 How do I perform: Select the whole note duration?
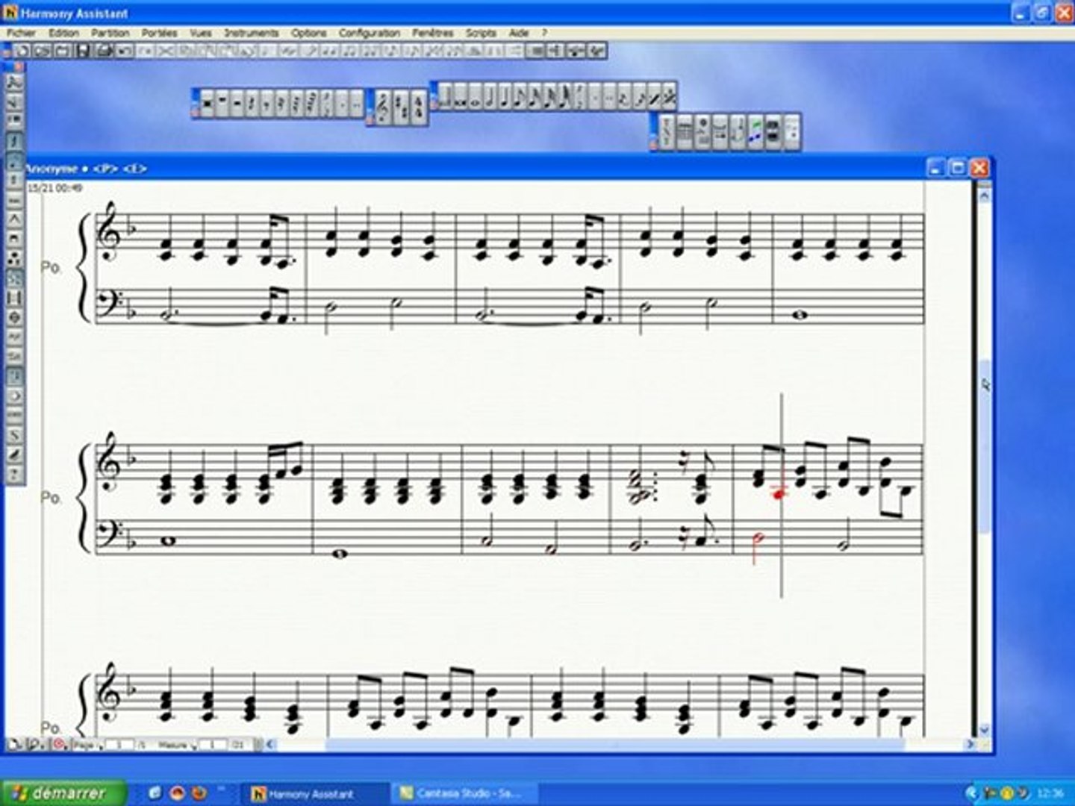(476, 97)
